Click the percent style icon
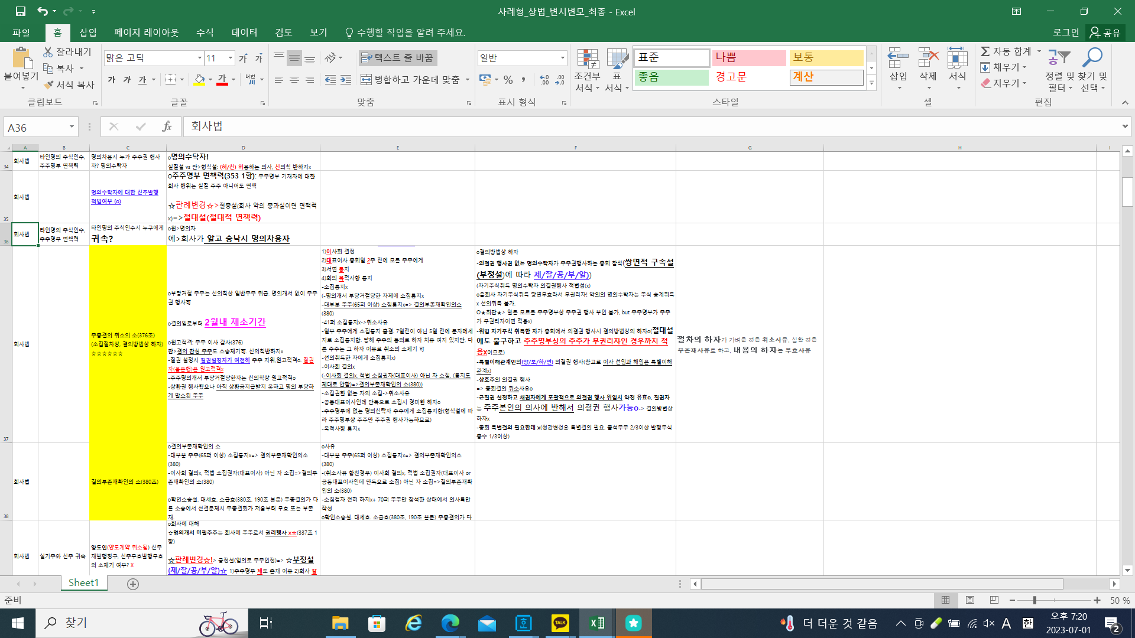 [x=508, y=80]
